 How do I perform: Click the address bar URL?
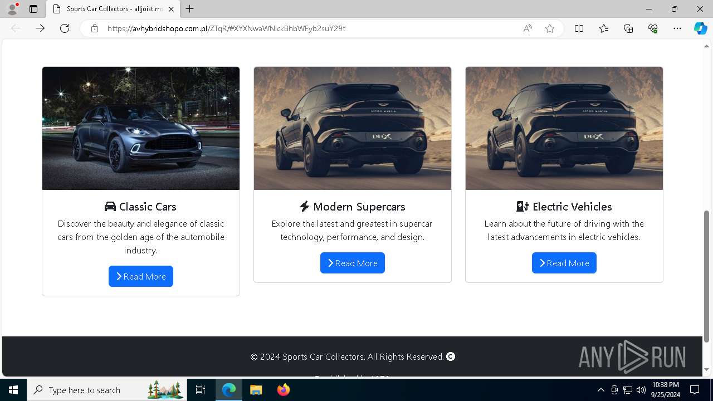[226, 28]
